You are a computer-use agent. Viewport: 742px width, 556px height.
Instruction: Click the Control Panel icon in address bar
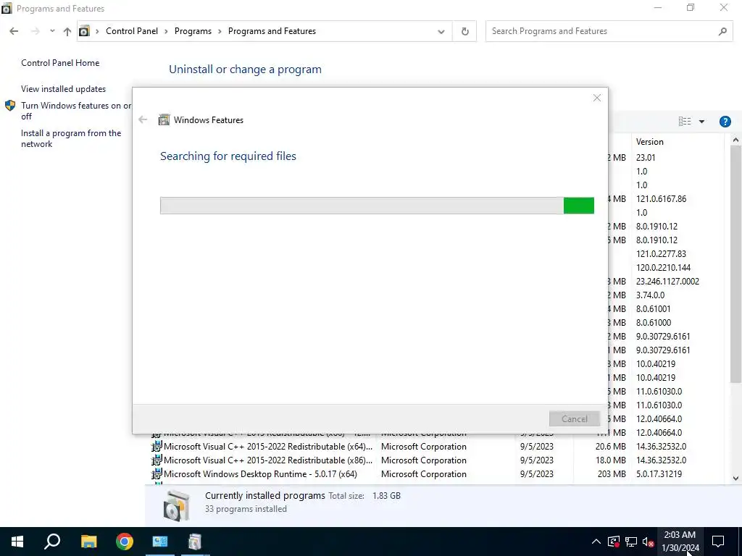tap(84, 31)
